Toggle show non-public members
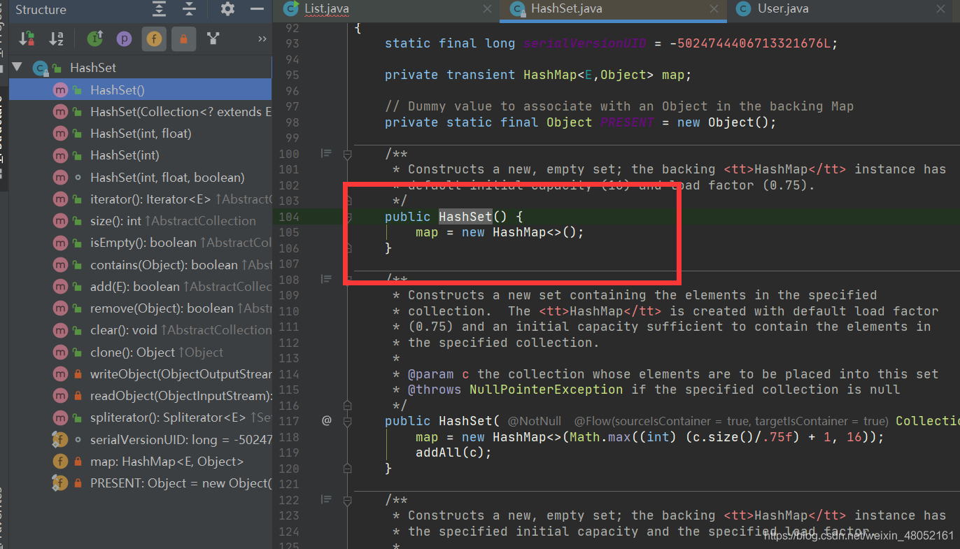 click(x=183, y=39)
